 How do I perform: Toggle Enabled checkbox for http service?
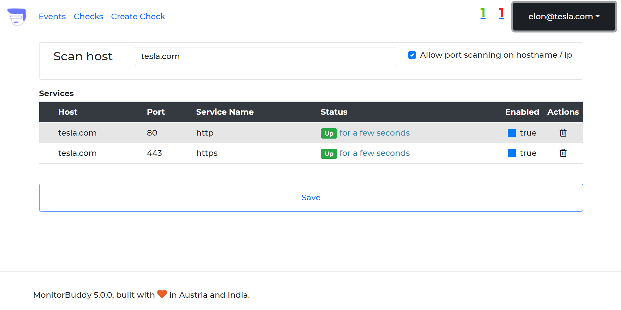[x=512, y=133]
